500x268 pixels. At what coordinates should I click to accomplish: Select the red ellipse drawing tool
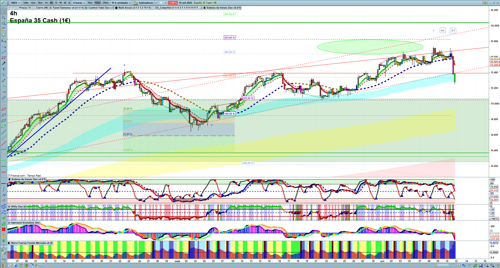(x=4, y=109)
